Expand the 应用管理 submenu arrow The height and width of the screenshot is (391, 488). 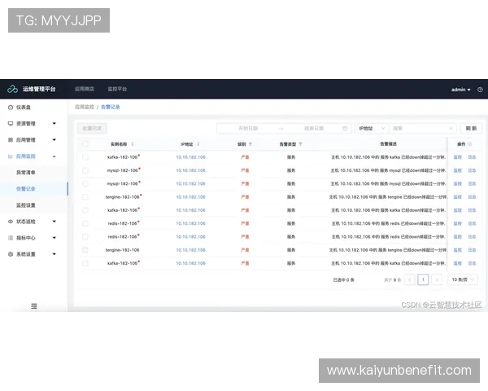point(54,139)
